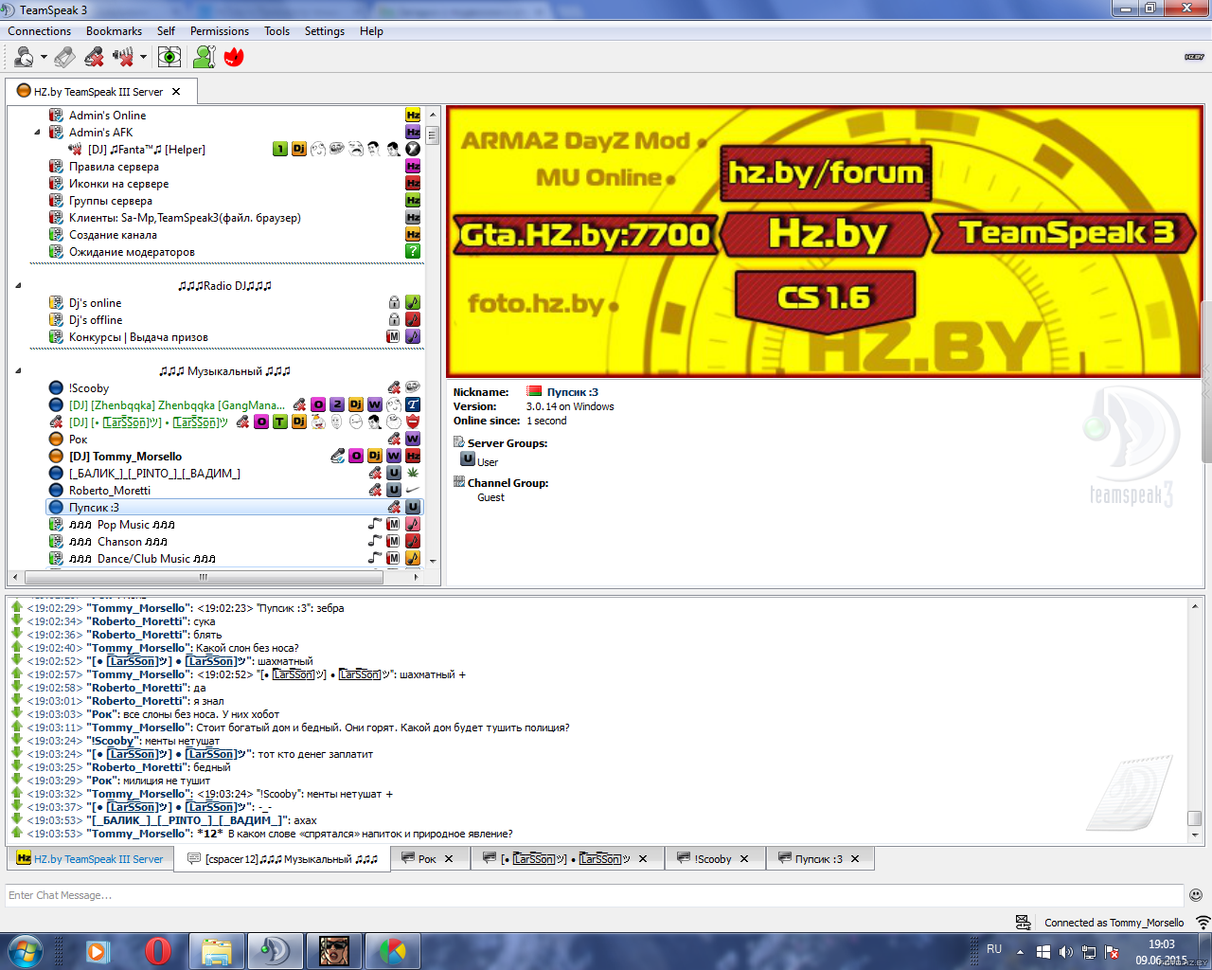Open the Away status dropdown arrow

tap(44, 57)
